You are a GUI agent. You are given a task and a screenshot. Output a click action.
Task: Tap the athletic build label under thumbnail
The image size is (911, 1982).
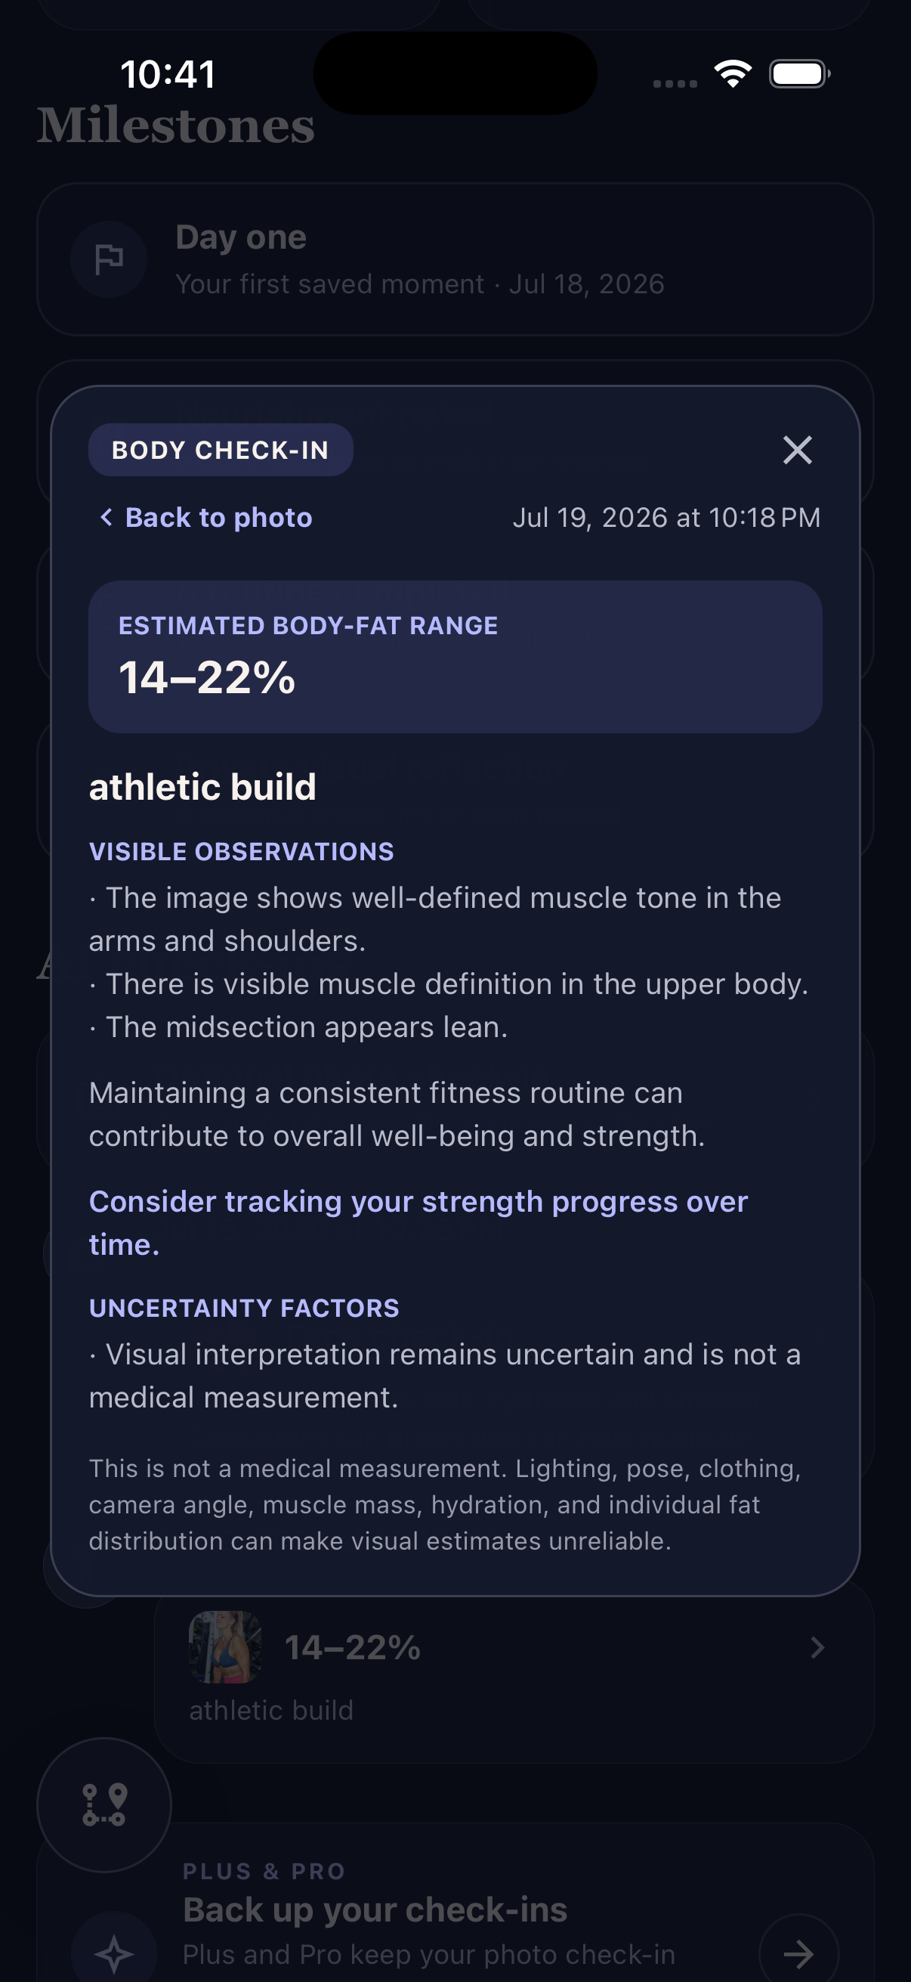[271, 1710]
